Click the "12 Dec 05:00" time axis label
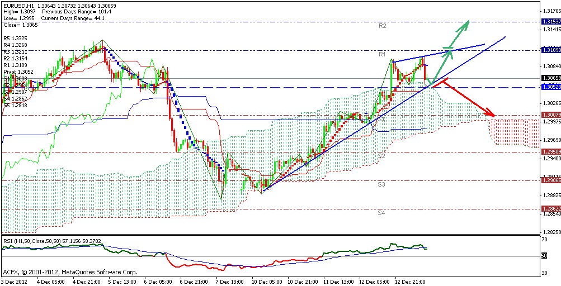Viewport: 561px width, 286px height. click(x=374, y=282)
